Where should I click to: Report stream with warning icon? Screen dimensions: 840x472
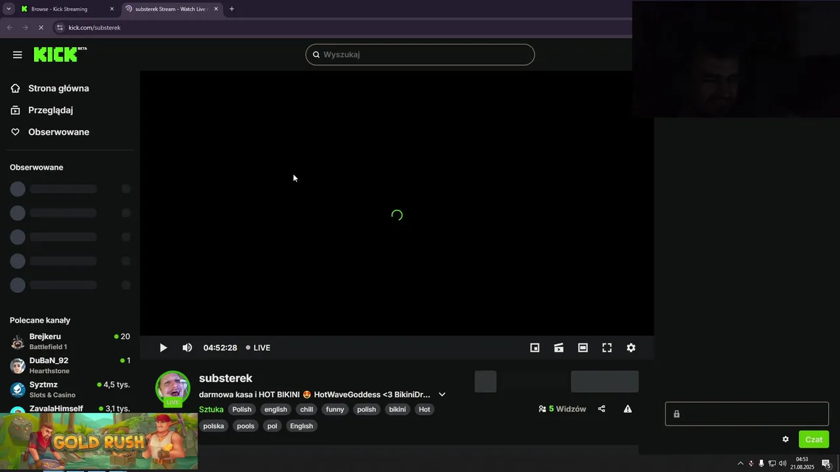pos(627,409)
